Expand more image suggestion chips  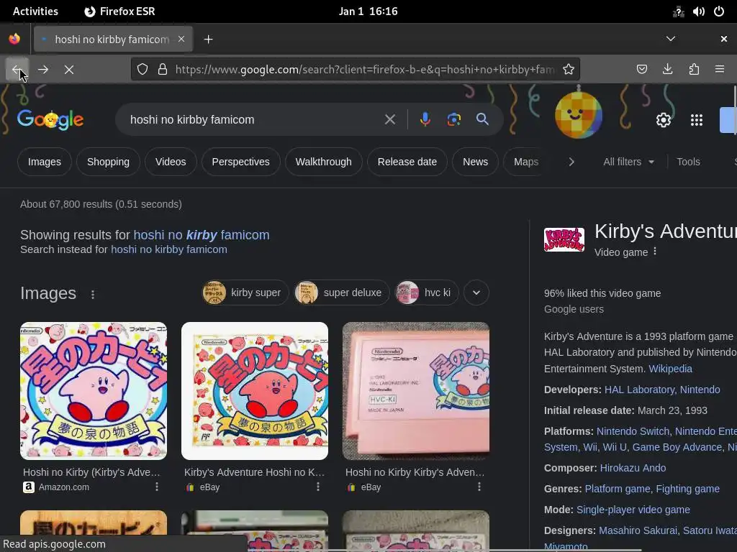tap(476, 293)
